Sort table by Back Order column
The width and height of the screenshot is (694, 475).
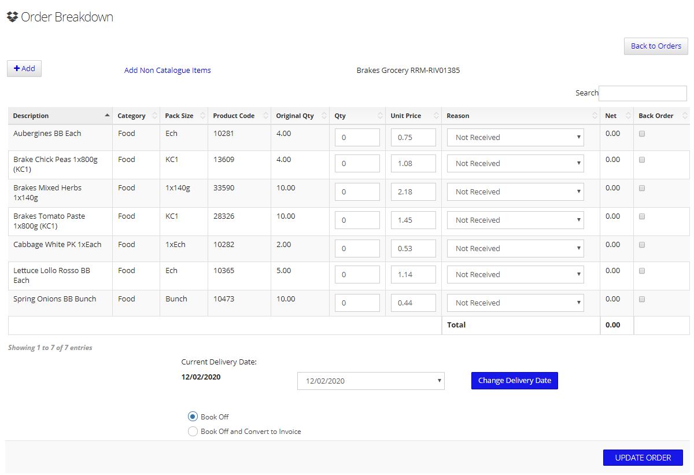(x=662, y=116)
